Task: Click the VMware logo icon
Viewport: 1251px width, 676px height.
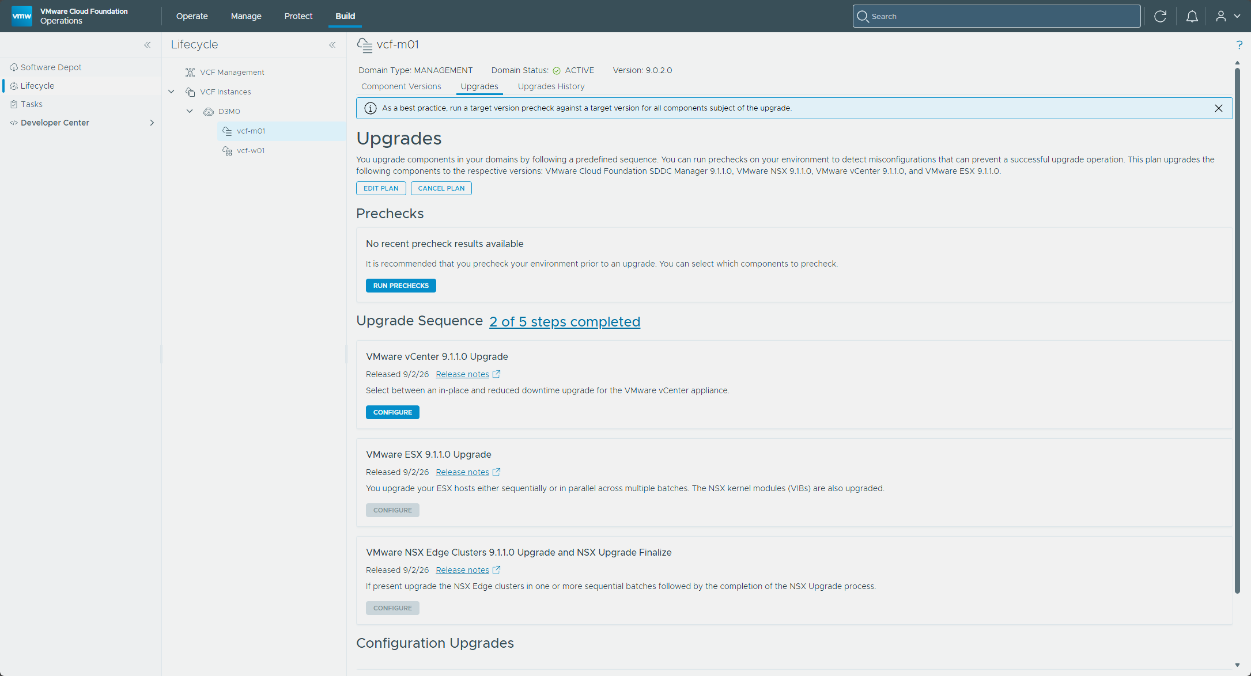Action: 22,16
